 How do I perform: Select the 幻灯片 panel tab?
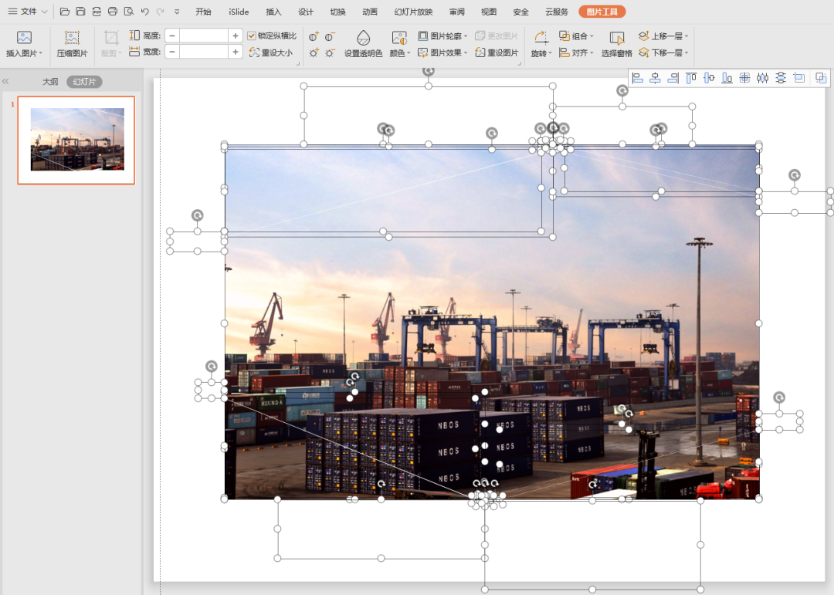[85, 81]
